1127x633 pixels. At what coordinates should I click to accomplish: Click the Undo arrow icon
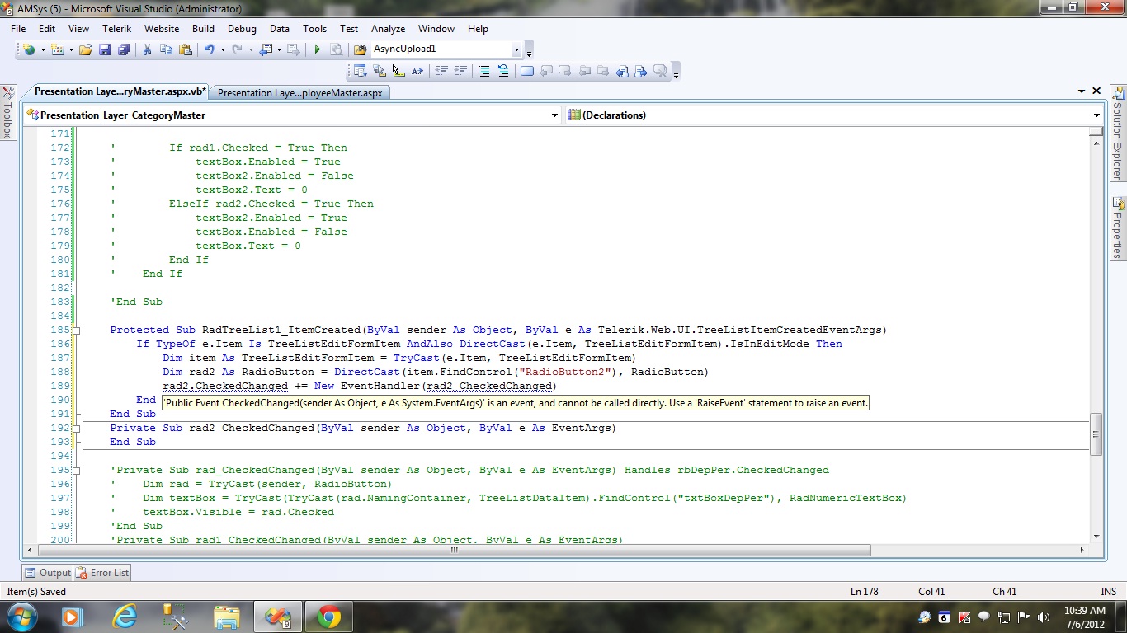coord(210,49)
